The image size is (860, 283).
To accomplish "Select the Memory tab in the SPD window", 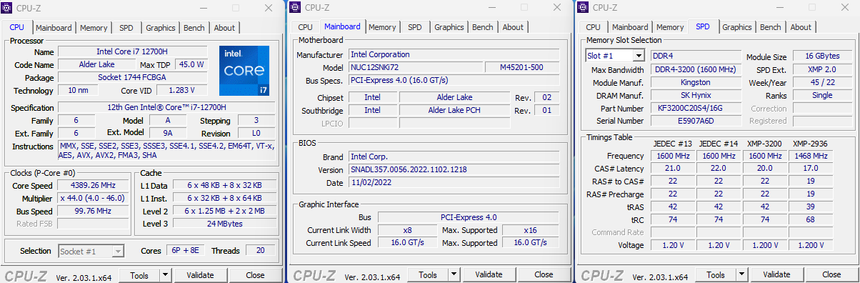I will point(670,27).
